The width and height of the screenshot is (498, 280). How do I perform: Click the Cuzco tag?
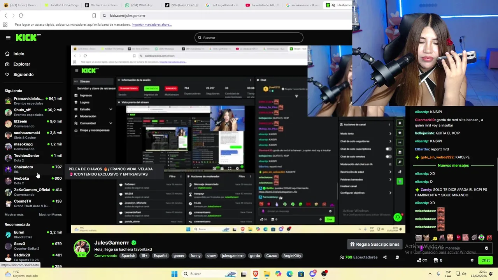(x=272, y=255)
